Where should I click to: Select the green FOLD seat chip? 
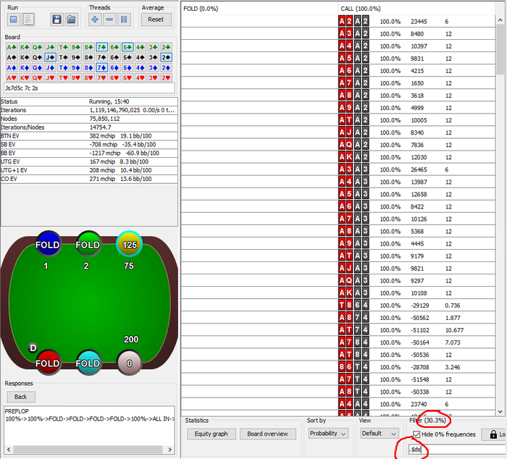[x=88, y=245]
